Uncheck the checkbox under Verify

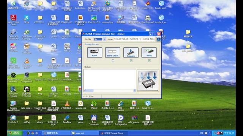(149, 60)
